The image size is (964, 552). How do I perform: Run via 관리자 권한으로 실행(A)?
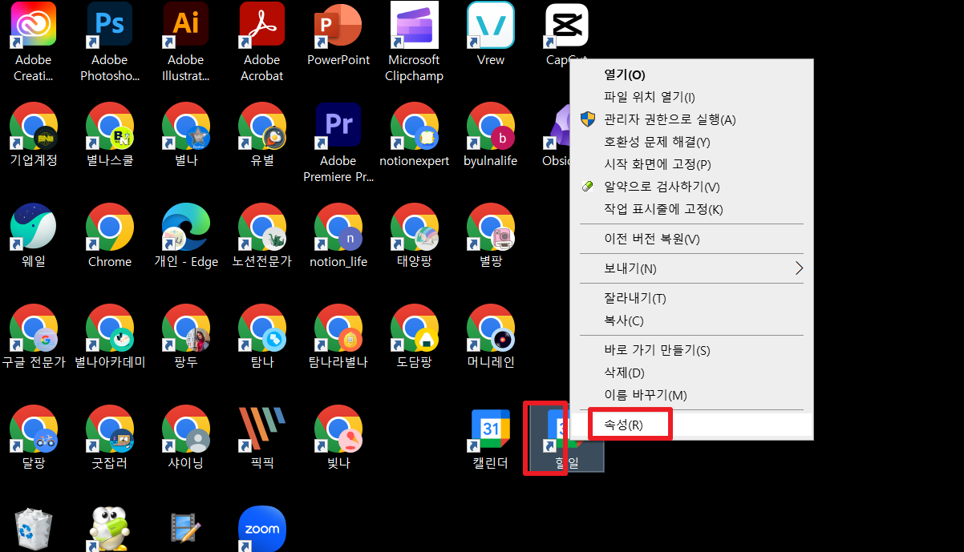[x=691, y=119]
